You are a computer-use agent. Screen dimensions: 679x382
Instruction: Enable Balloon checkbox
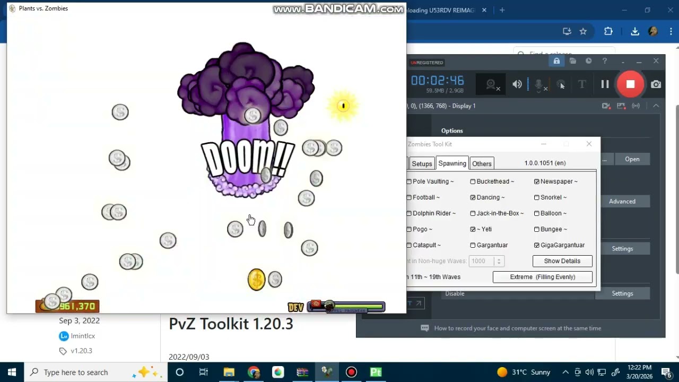pos(537,213)
